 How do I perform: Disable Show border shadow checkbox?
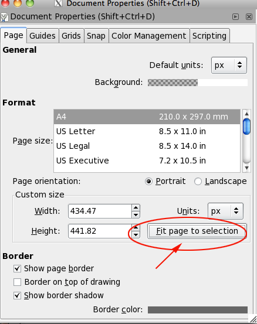pyautogui.click(x=17, y=295)
